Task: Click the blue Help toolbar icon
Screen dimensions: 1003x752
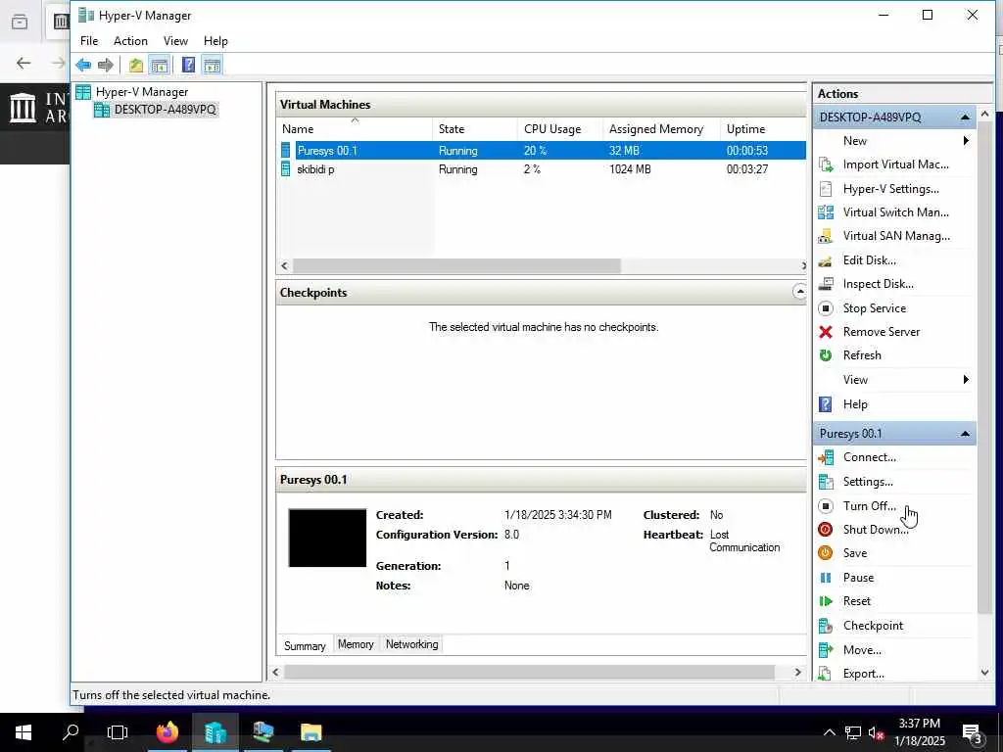Action: [188, 65]
